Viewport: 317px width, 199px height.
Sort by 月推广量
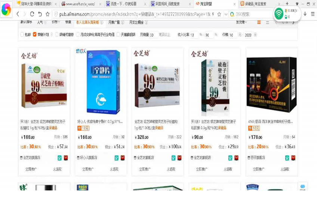114,22
